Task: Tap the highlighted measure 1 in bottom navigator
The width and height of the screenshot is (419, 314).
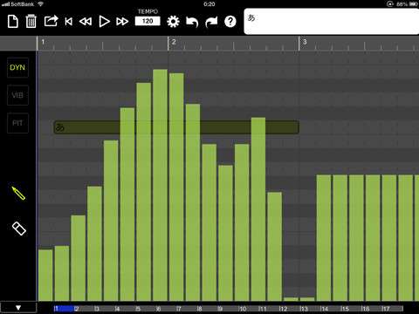Action: pos(65,309)
